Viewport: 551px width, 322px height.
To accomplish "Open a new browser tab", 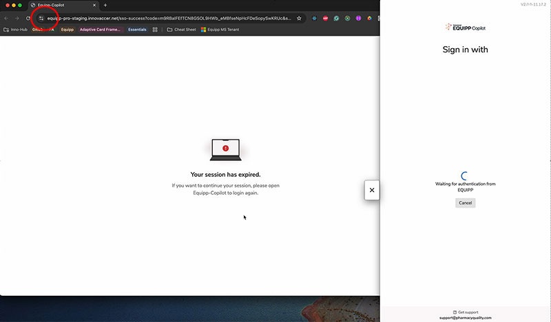I will point(105,6).
